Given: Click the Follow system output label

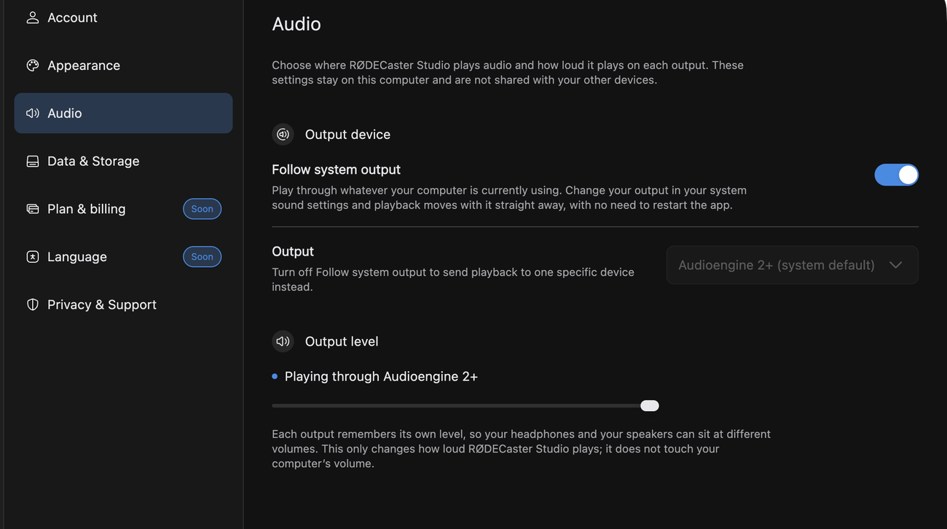Looking at the screenshot, I should 336,170.
